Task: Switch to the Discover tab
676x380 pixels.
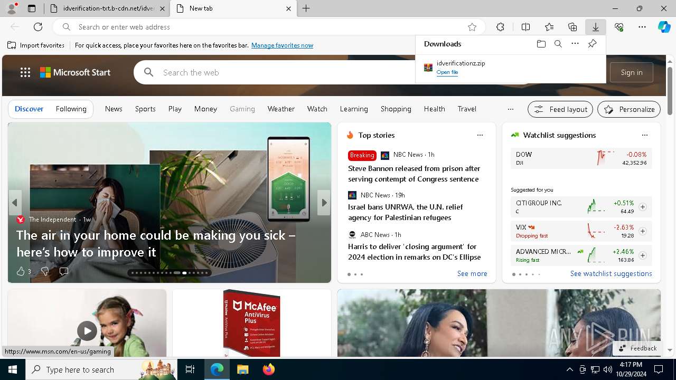Action: (x=29, y=109)
